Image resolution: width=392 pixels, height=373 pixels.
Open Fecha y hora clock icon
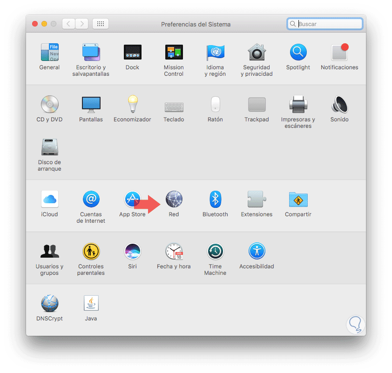[174, 251]
